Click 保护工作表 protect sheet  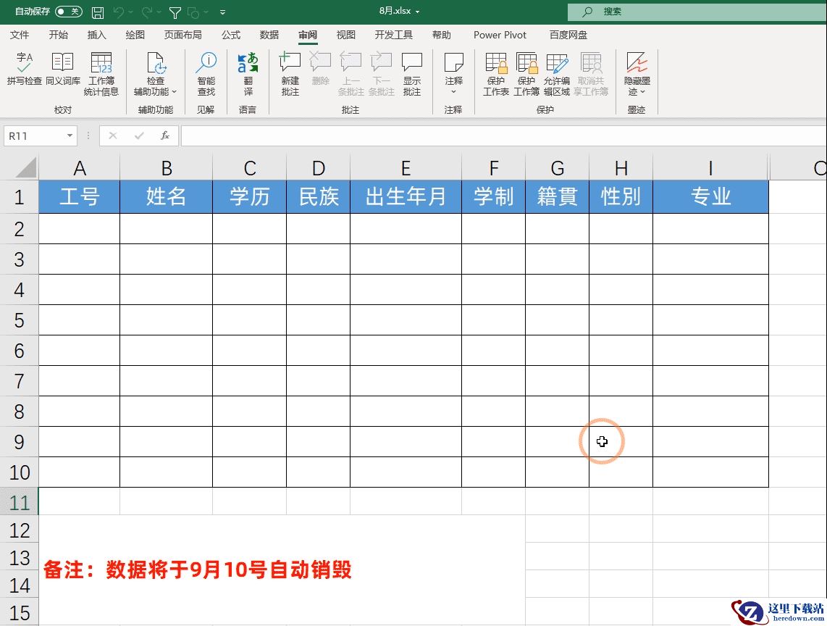pyautogui.click(x=496, y=74)
